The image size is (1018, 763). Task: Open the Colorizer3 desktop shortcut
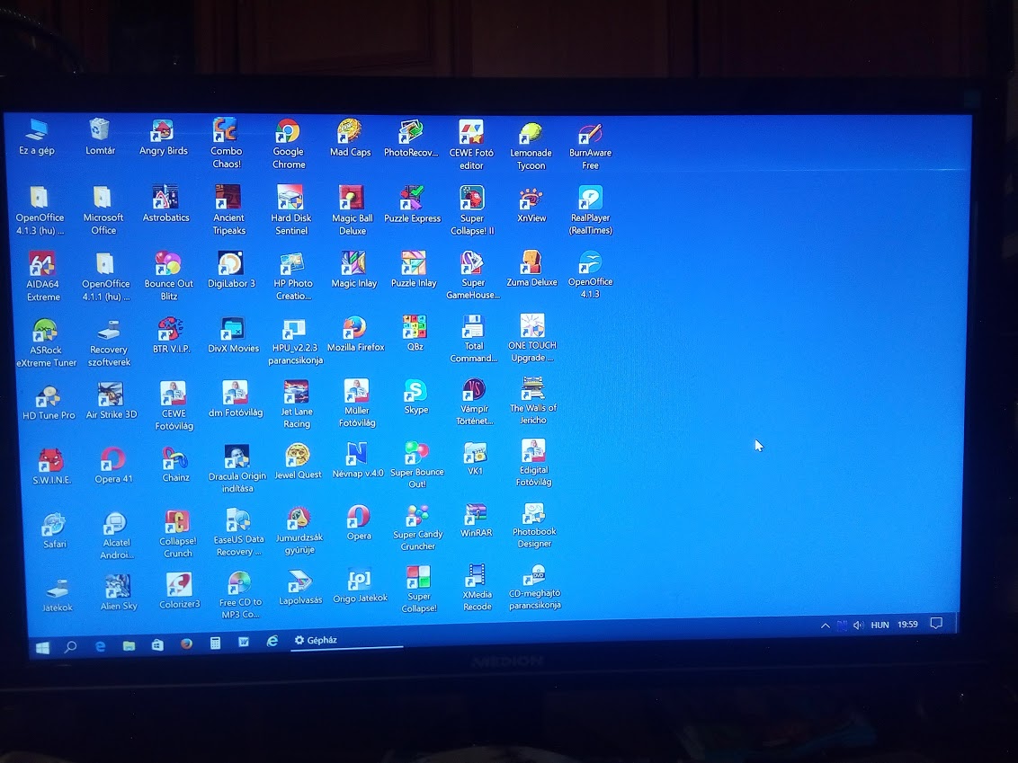coord(179,591)
